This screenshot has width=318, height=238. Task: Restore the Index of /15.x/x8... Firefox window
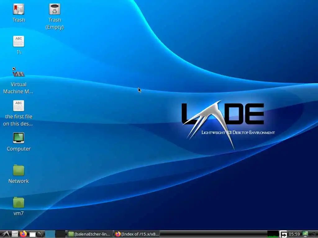tap(137, 234)
